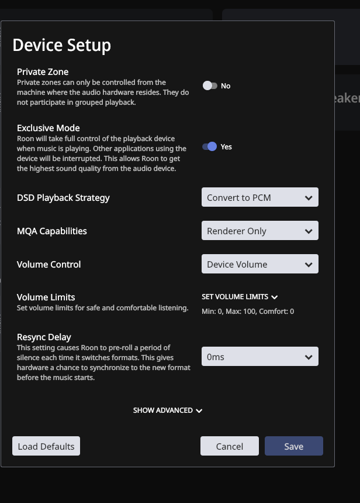Image resolution: width=360 pixels, height=503 pixels.
Task: Click the chevron arrow in the Convert to PCM box
Action: click(309, 198)
